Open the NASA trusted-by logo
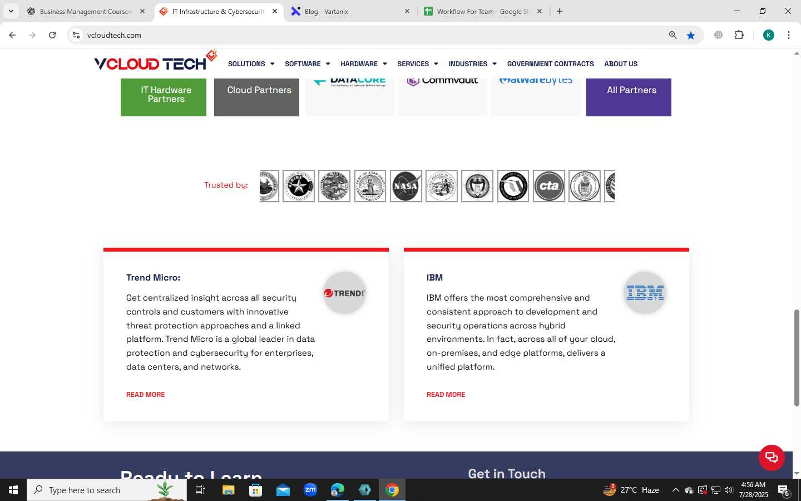The image size is (801, 501). 406,186
